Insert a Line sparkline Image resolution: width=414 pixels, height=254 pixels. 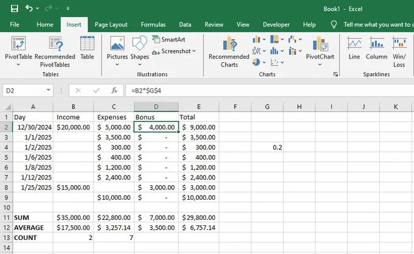pos(354,48)
